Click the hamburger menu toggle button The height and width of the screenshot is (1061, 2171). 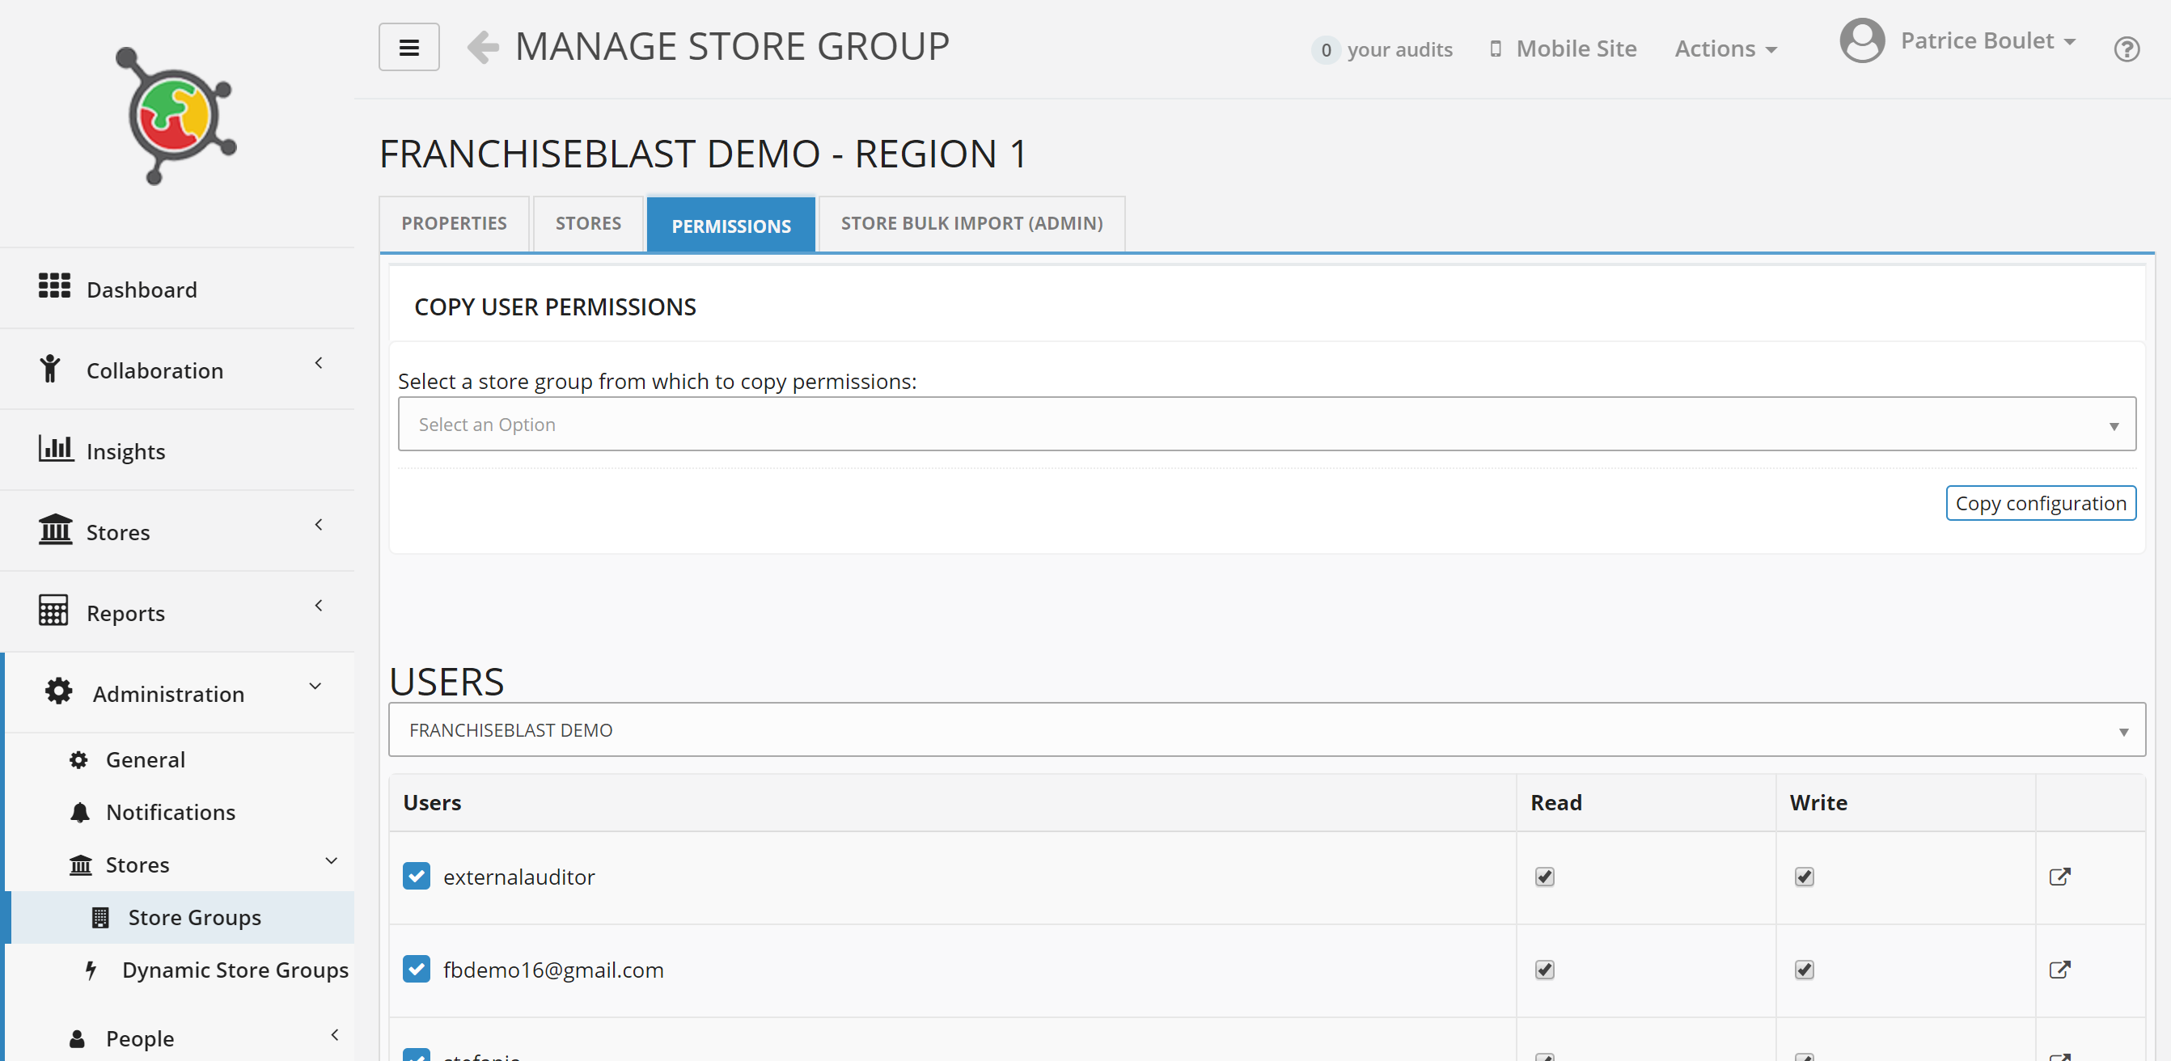pyautogui.click(x=408, y=47)
